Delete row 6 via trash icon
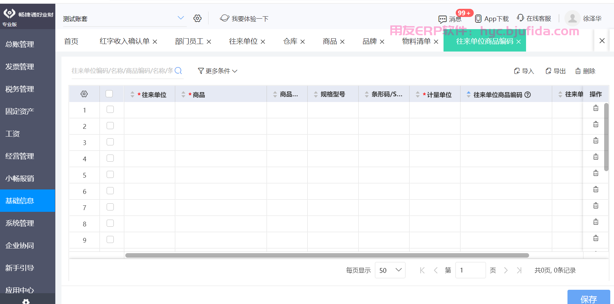Image resolution: width=614 pixels, height=304 pixels. click(x=596, y=189)
